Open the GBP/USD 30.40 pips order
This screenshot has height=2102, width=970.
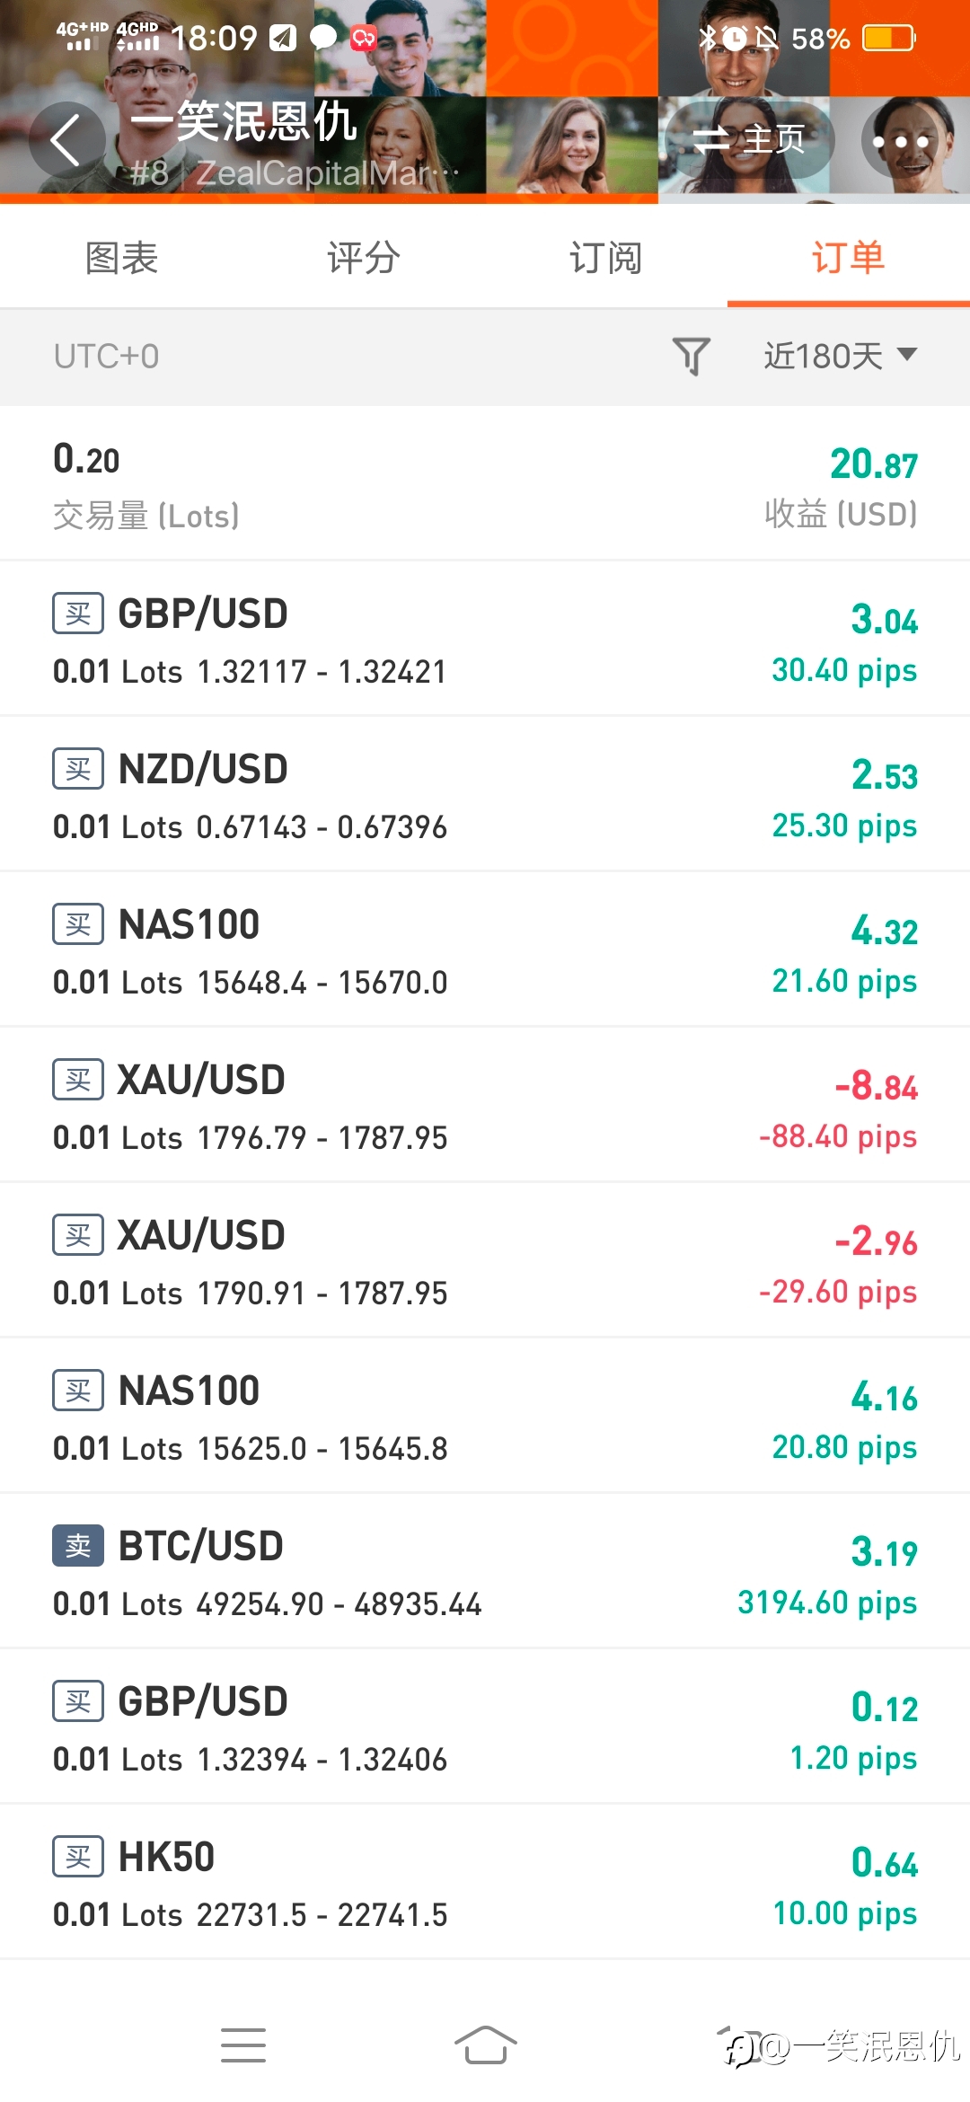[485, 640]
